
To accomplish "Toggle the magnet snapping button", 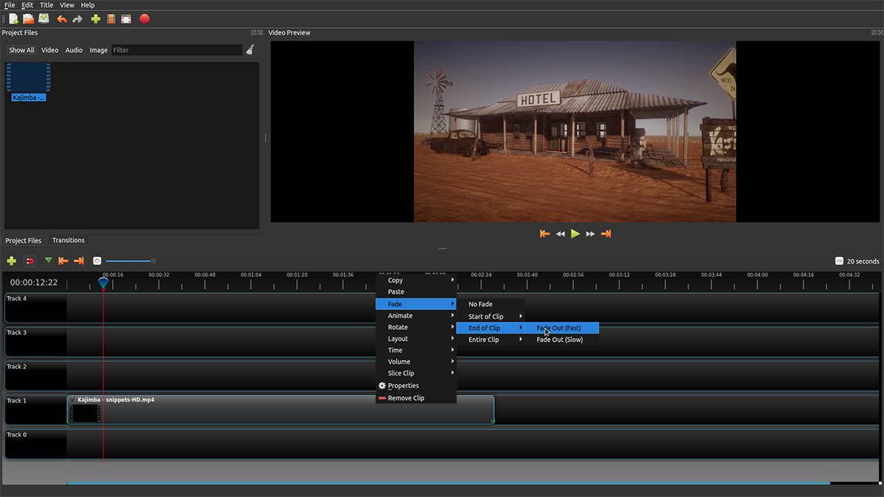I will click(x=29, y=261).
